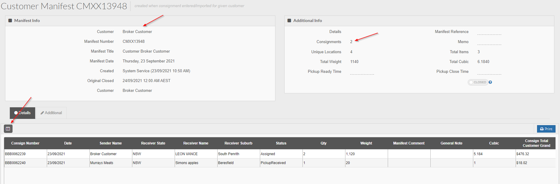Viewport: 560px width, 184px height.
Task: Click the Additional Info panel header icon
Action: (x=289, y=21)
